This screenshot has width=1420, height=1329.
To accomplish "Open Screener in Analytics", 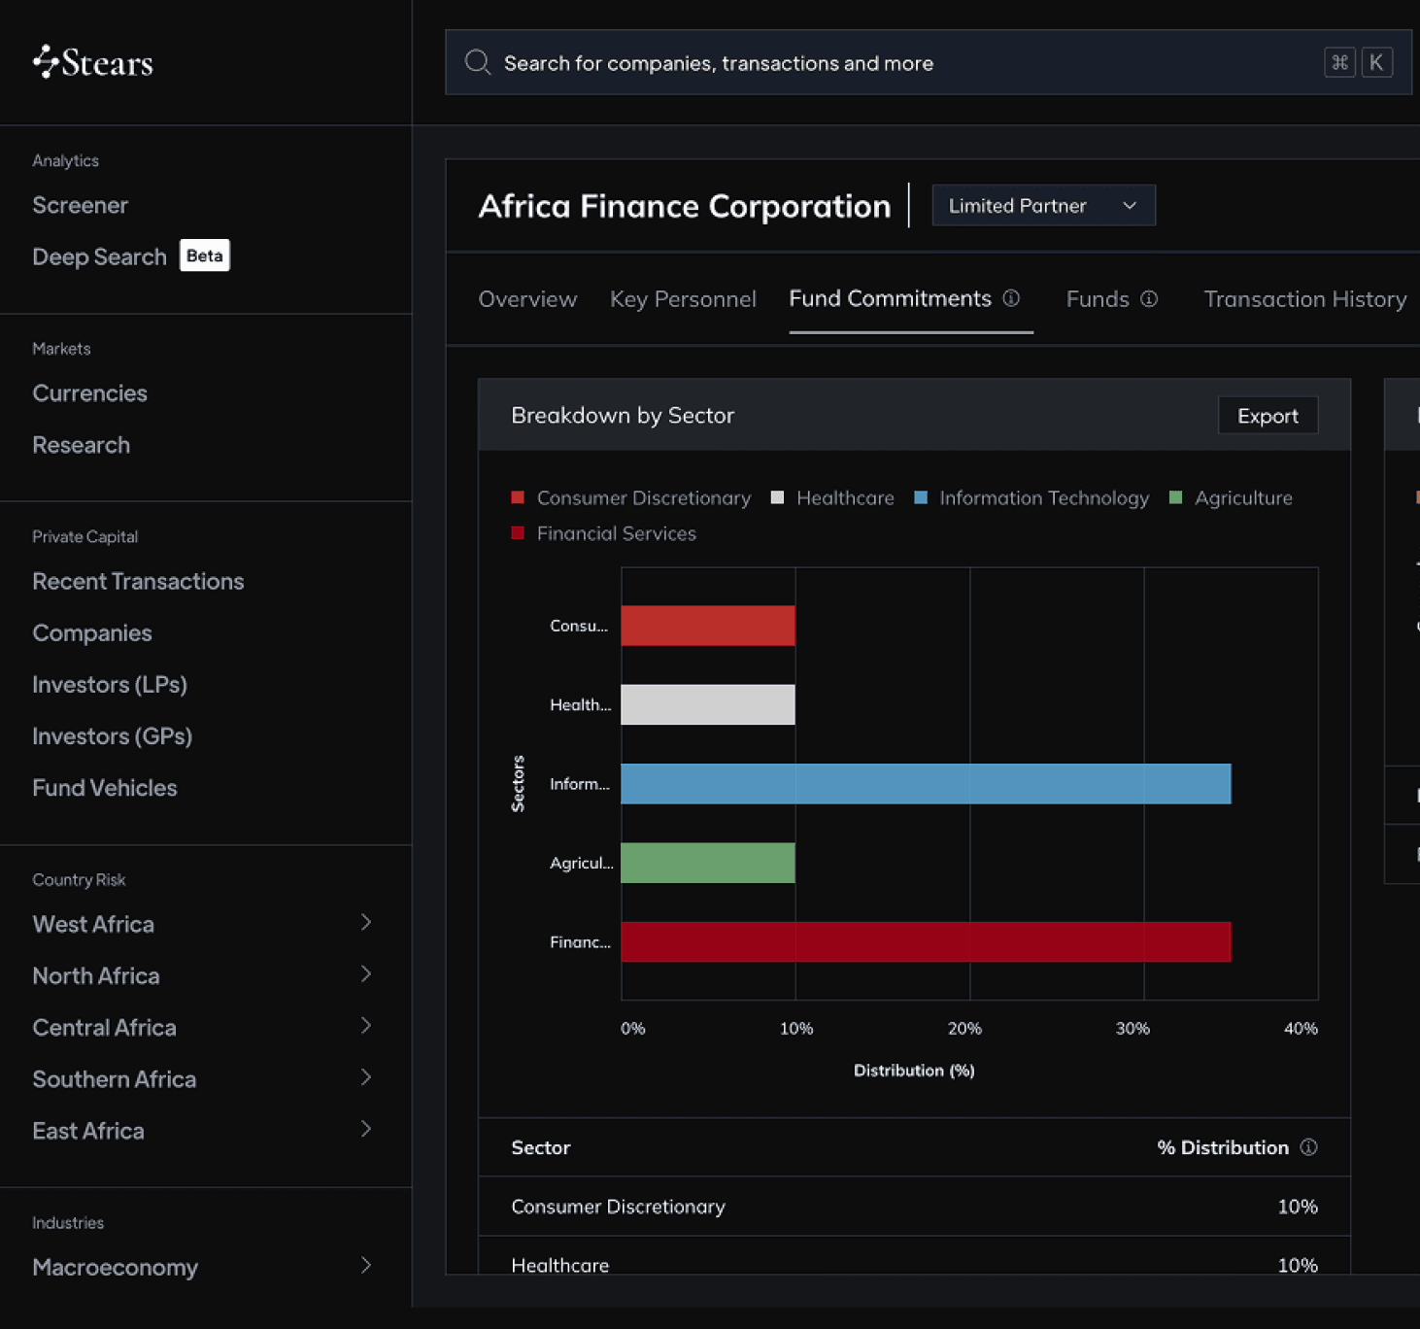I will 81,205.
